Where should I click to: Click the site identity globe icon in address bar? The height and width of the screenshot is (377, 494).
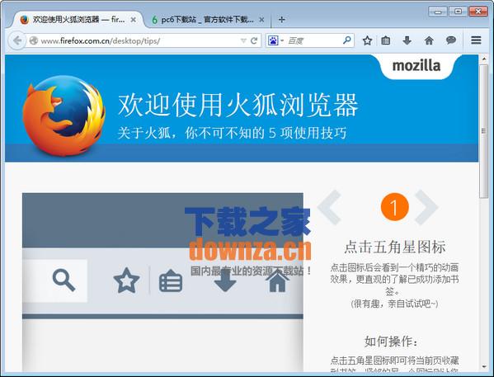click(x=33, y=40)
